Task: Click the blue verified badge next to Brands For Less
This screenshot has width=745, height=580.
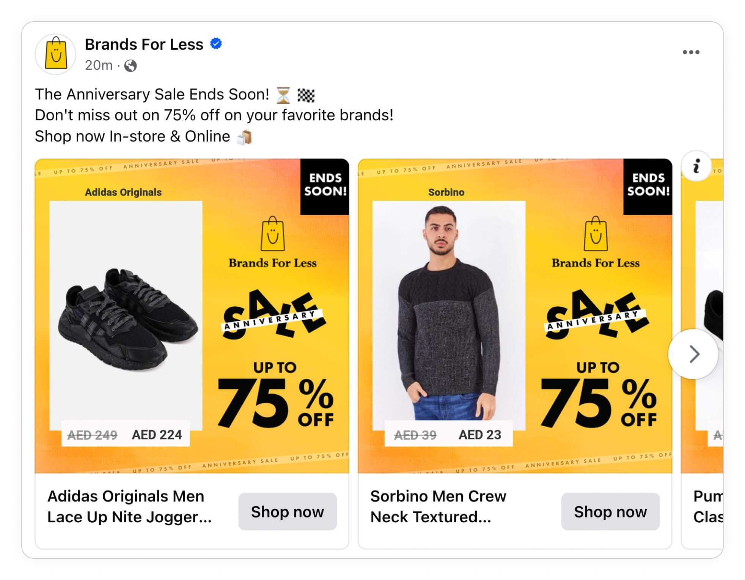Action: click(x=215, y=44)
